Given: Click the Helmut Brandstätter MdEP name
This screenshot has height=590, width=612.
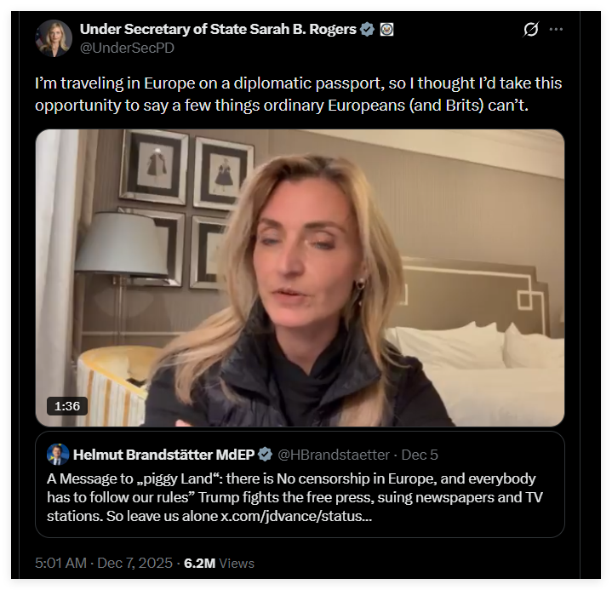Looking at the screenshot, I should coord(164,455).
